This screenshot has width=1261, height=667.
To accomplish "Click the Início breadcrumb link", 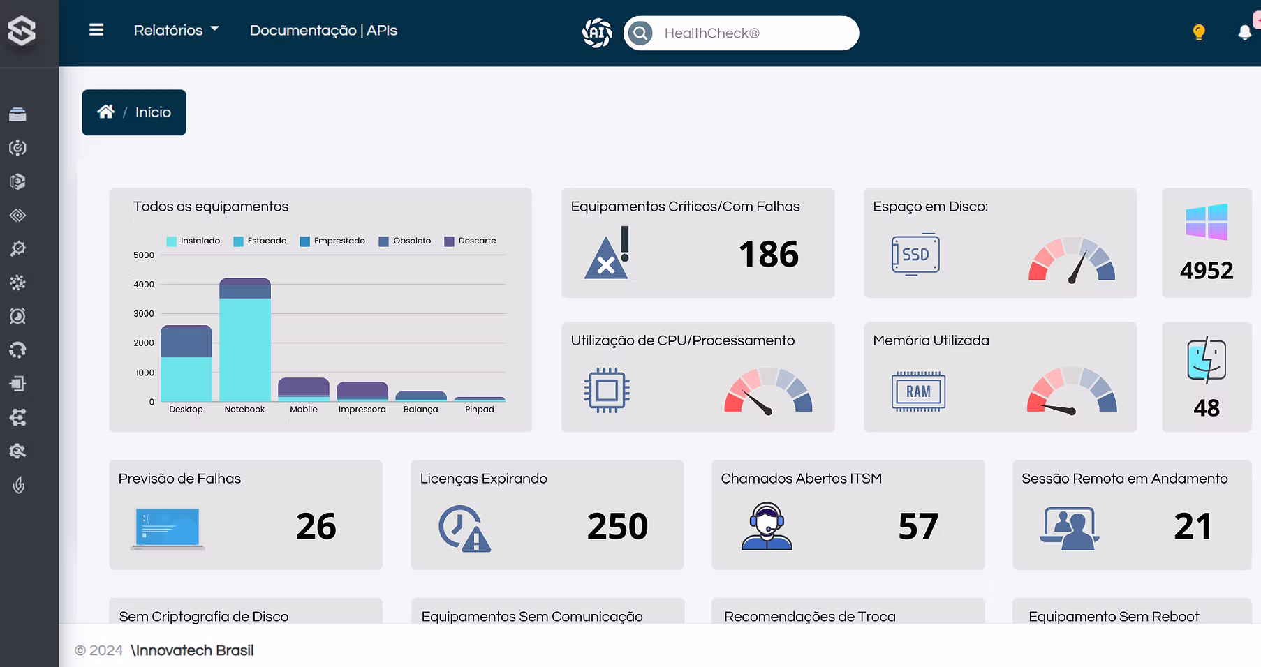I will pos(153,112).
